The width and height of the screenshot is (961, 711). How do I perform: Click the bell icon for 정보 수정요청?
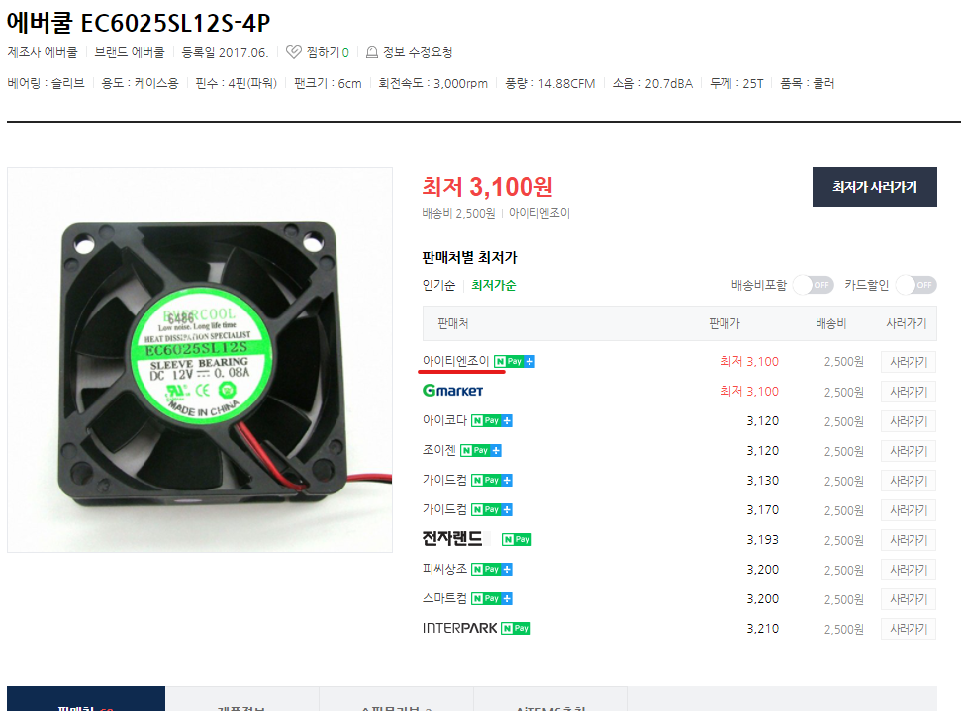371,52
